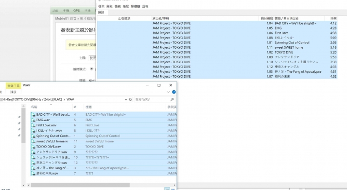Open the 說明 menu in foobar2000
This screenshot has height=190, width=347.
pos(145,6)
